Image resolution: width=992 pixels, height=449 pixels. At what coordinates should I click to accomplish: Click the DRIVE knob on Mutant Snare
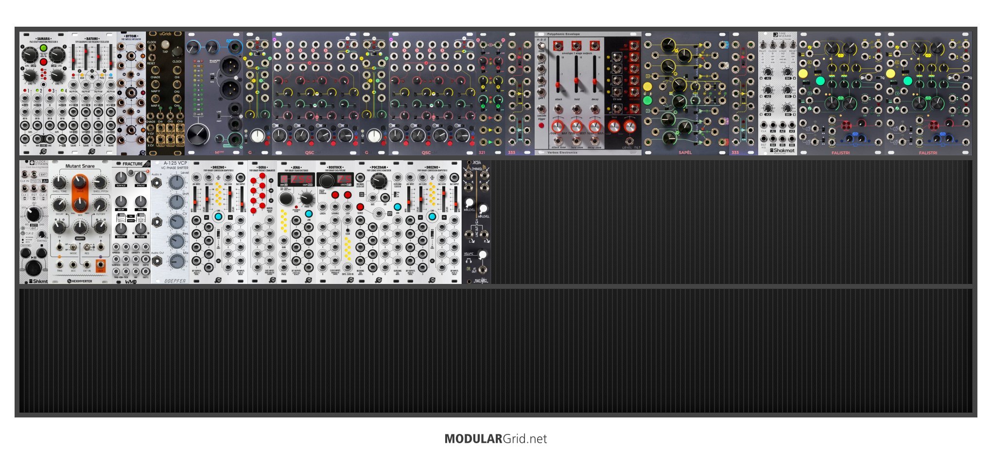80,182
